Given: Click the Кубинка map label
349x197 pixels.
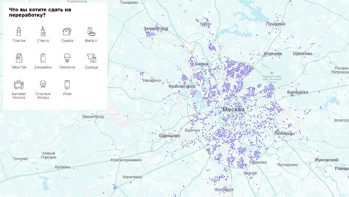Looking at the screenshot, I should (x=62, y=167).
